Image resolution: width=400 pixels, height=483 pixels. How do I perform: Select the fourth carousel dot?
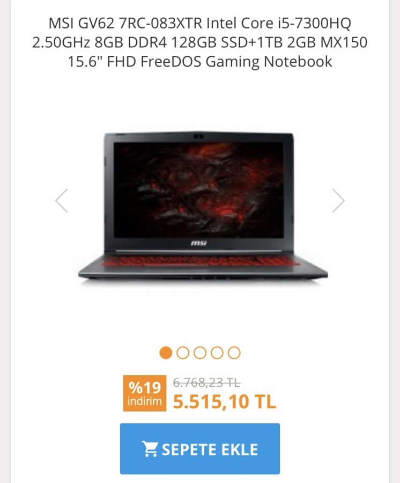tap(217, 353)
